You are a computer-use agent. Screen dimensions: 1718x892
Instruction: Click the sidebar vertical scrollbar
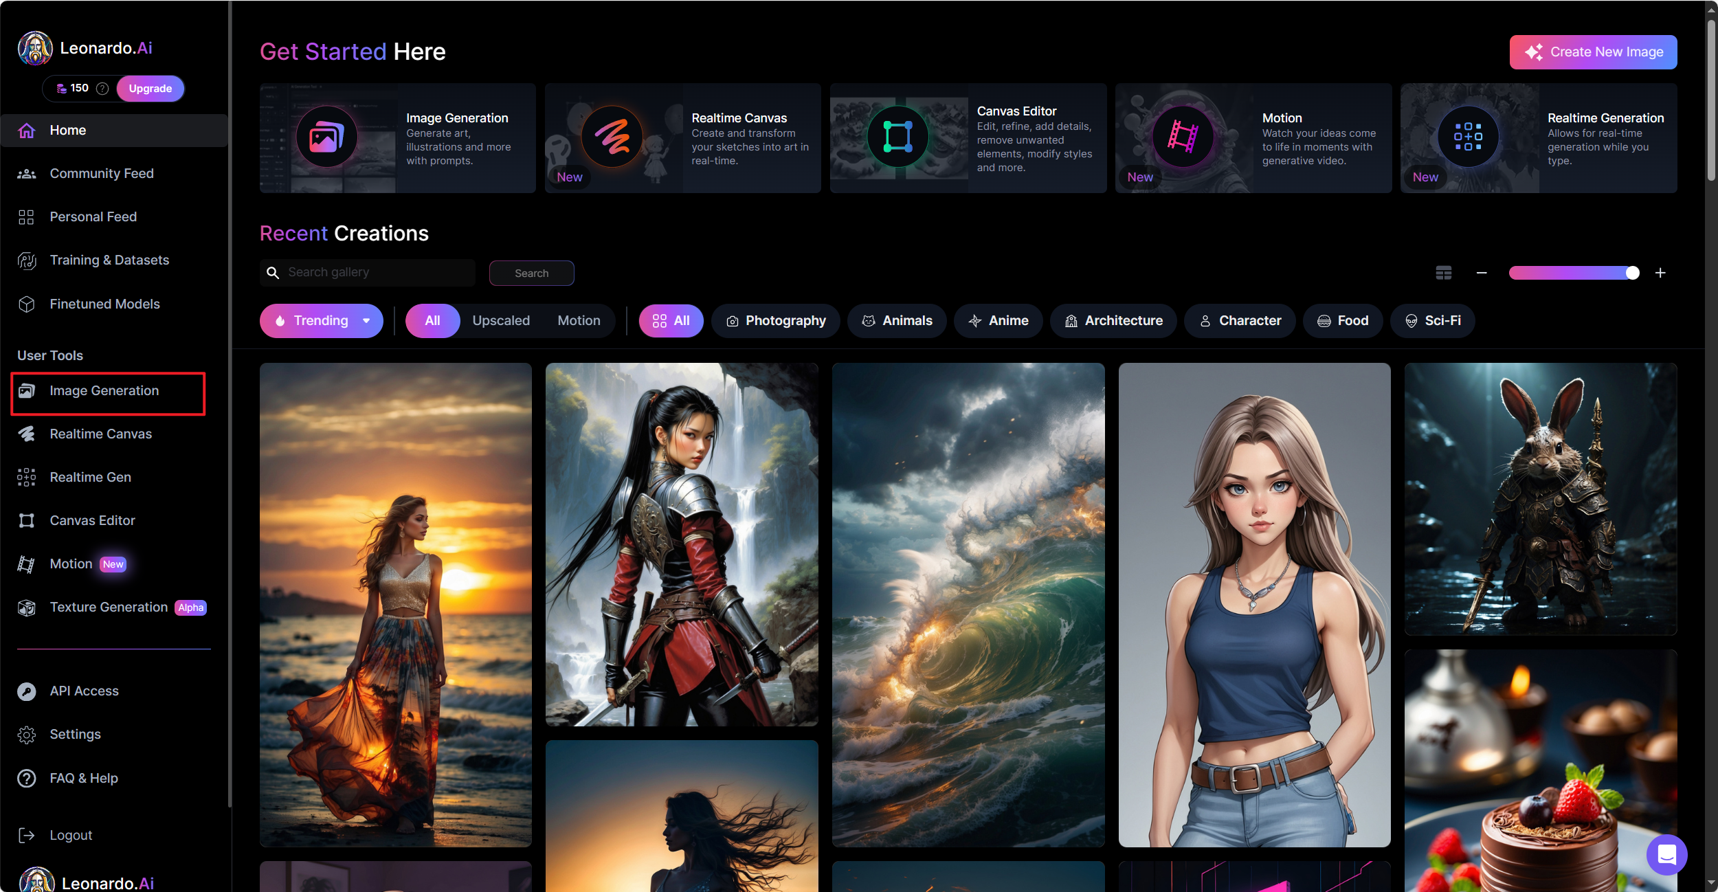[x=230, y=403]
